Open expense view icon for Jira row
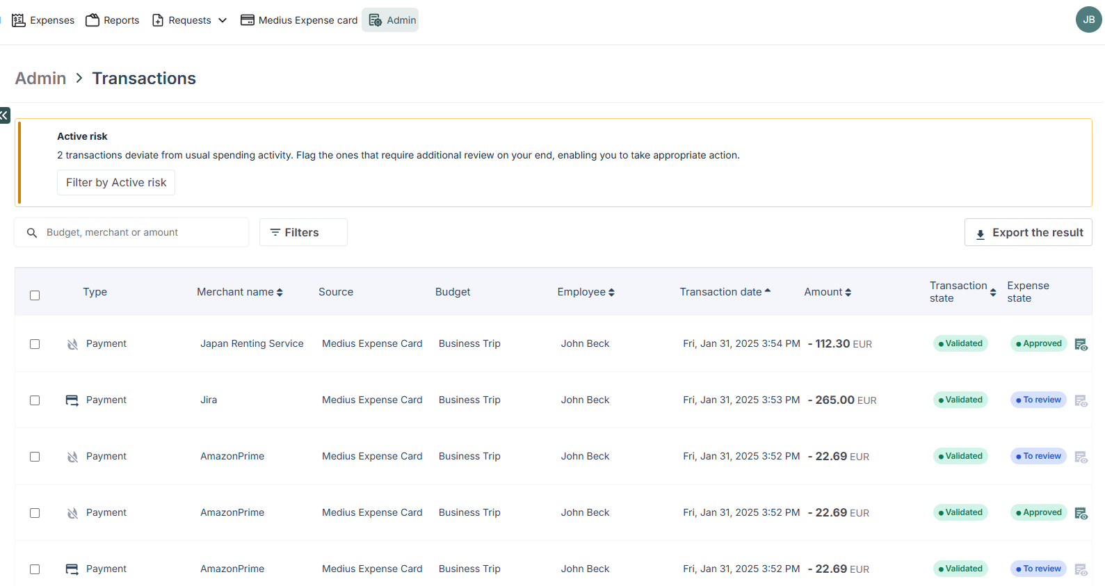Screen dimensions: 1105x586 click(1081, 400)
